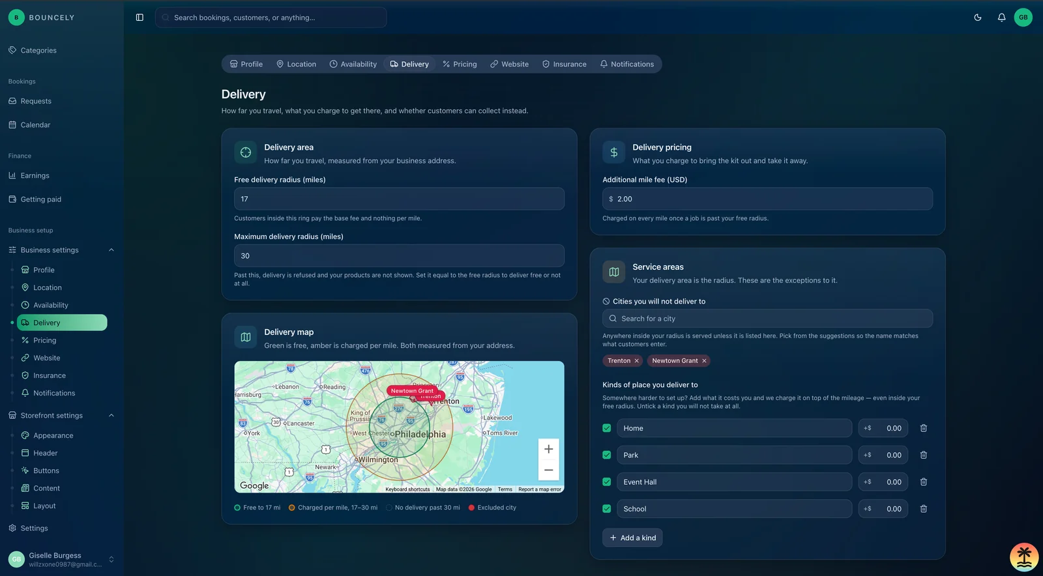Switch to the Website tab

[x=510, y=64]
